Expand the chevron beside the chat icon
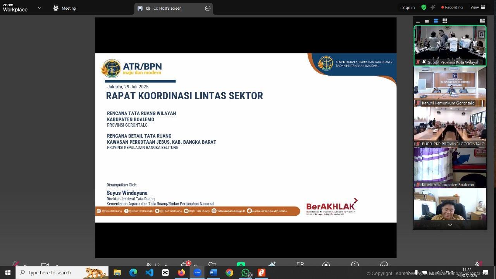This screenshot has height=279, width=496. [195, 265]
